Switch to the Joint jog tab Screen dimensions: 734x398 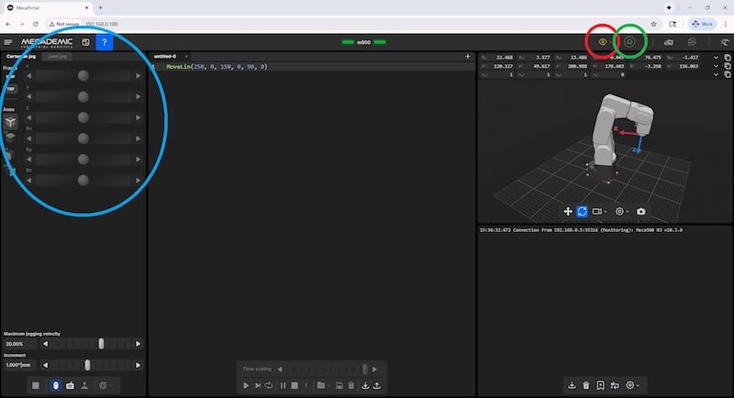point(58,56)
